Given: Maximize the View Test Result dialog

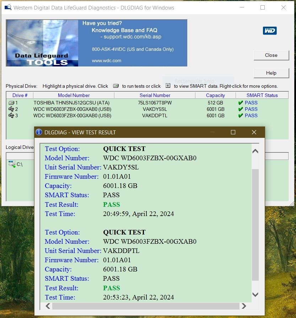Looking at the screenshot, I should pos(233,132).
